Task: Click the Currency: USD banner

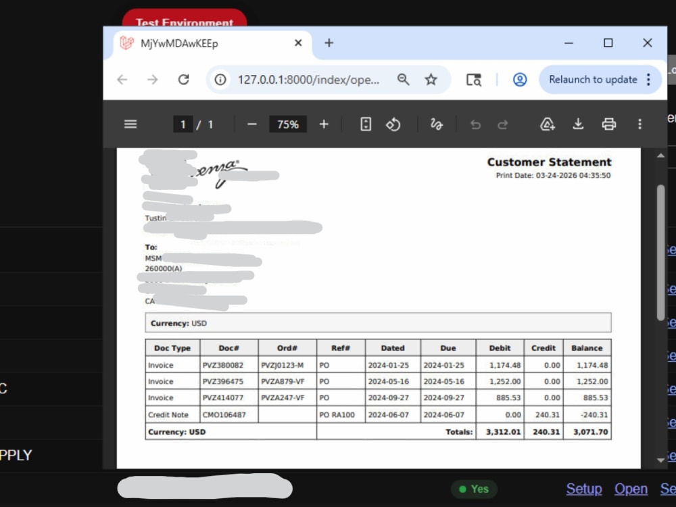Action: tap(378, 323)
